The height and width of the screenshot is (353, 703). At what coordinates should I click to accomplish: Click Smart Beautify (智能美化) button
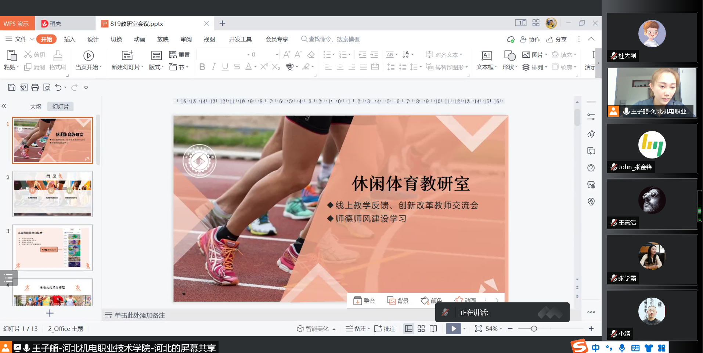[316, 329]
